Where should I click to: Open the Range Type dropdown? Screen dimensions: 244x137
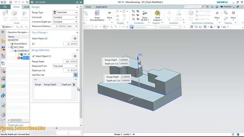tap(65, 12)
